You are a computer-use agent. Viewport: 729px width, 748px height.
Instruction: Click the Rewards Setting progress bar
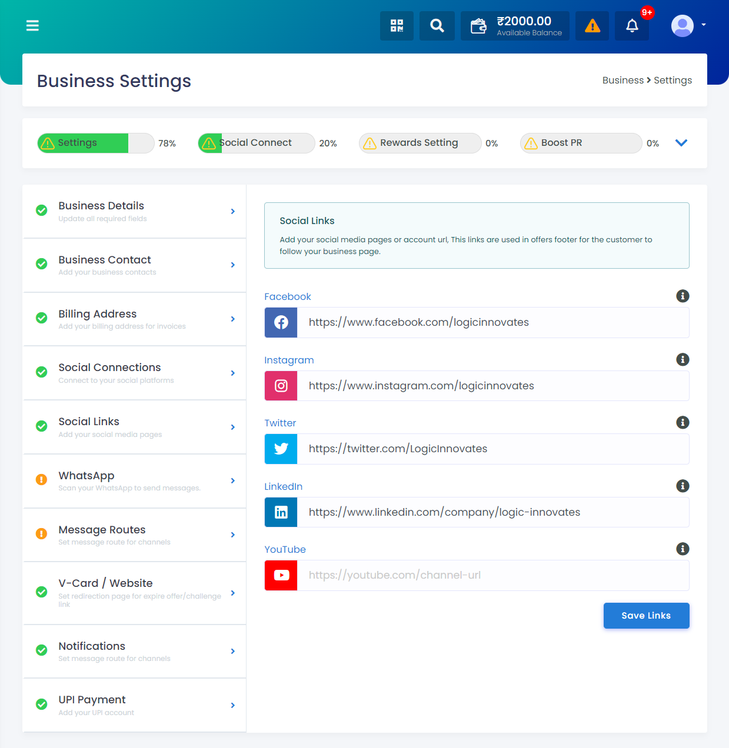420,143
